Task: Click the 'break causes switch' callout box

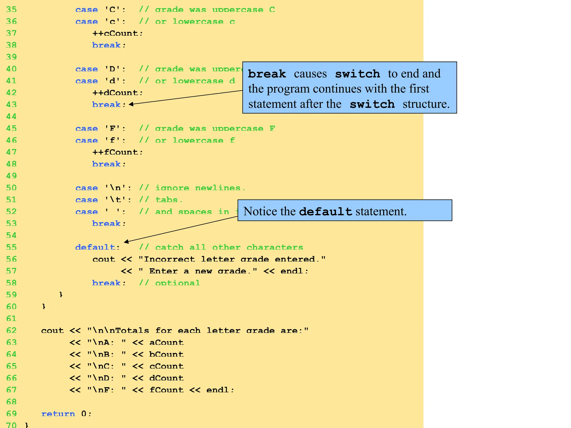Action: click(x=349, y=88)
